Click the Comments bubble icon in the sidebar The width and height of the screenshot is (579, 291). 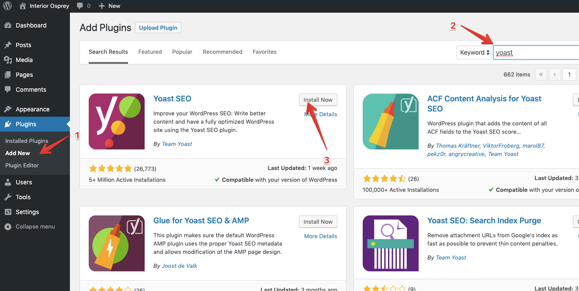coord(8,90)
